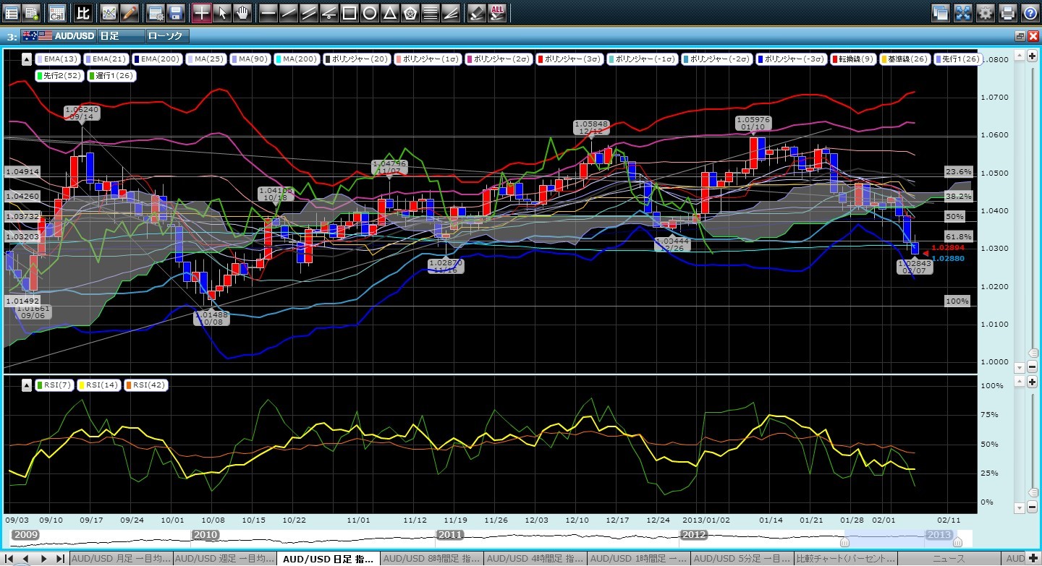
Task: Click the print icon
Action: [x=1007, y=12]
